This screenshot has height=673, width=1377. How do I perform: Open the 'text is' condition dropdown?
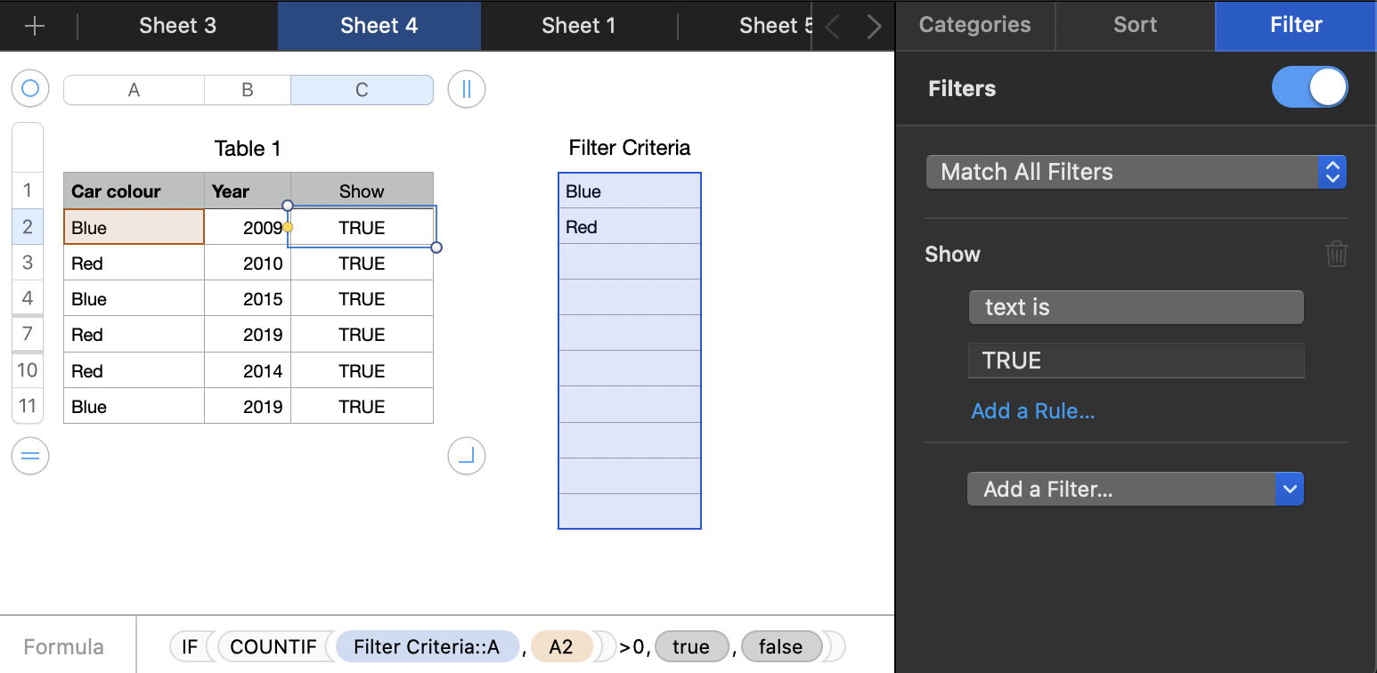click(1136, 307)
